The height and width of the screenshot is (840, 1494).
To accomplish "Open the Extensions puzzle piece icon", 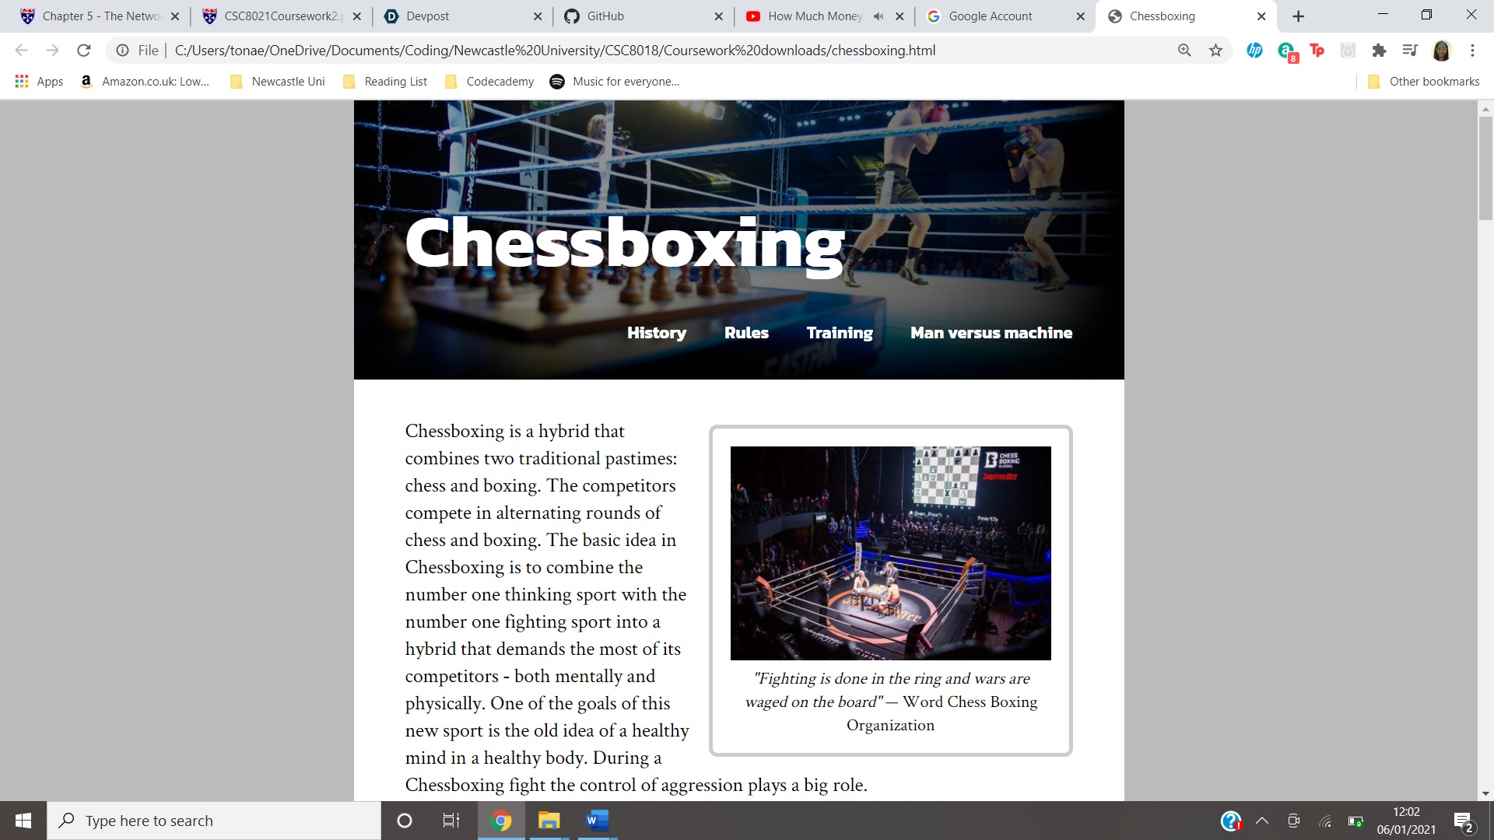I will (x=1379, y=51).
